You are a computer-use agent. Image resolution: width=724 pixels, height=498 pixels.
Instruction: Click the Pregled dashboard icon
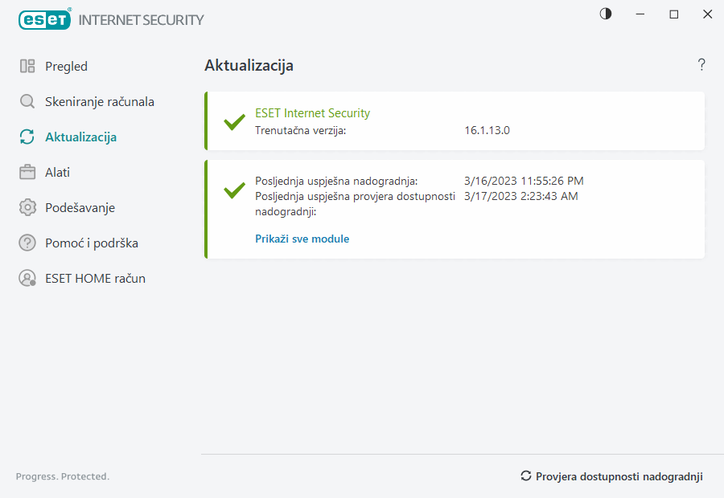click(x=27, y=67)
